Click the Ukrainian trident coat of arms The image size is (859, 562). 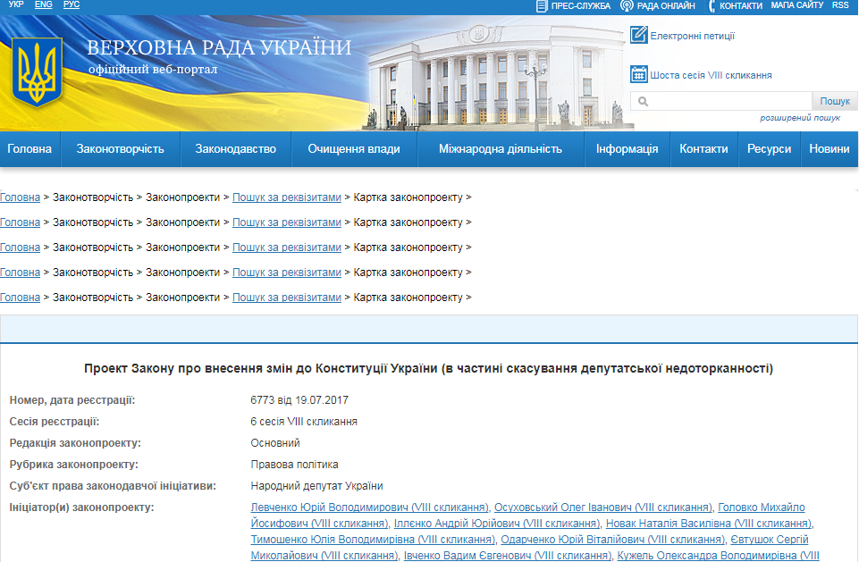tap(37, 71)
